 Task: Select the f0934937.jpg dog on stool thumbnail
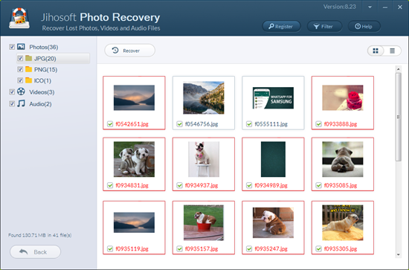204,159
